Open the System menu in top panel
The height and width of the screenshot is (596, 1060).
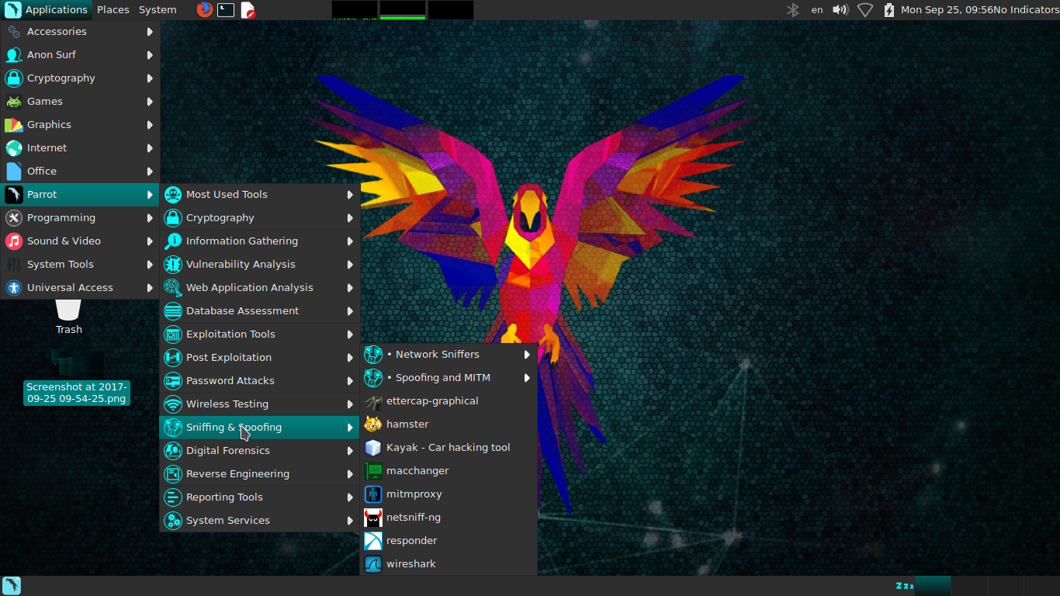click(x=158, y=10)
